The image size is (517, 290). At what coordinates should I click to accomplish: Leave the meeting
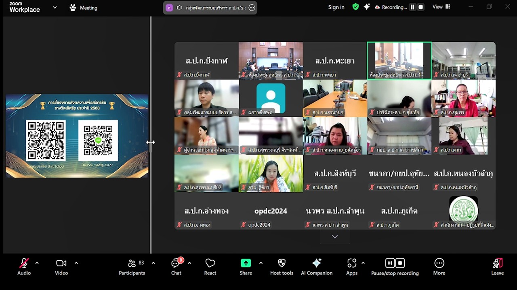pos(498,267)
